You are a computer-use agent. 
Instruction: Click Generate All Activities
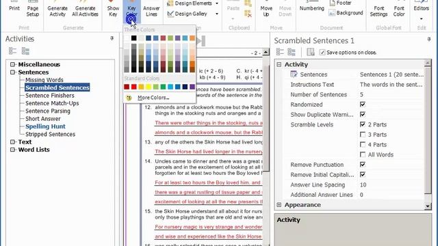point(85,9)
